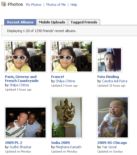The image size is (137, 155).
Task: Open Photos of Me link
Action: 56,5
